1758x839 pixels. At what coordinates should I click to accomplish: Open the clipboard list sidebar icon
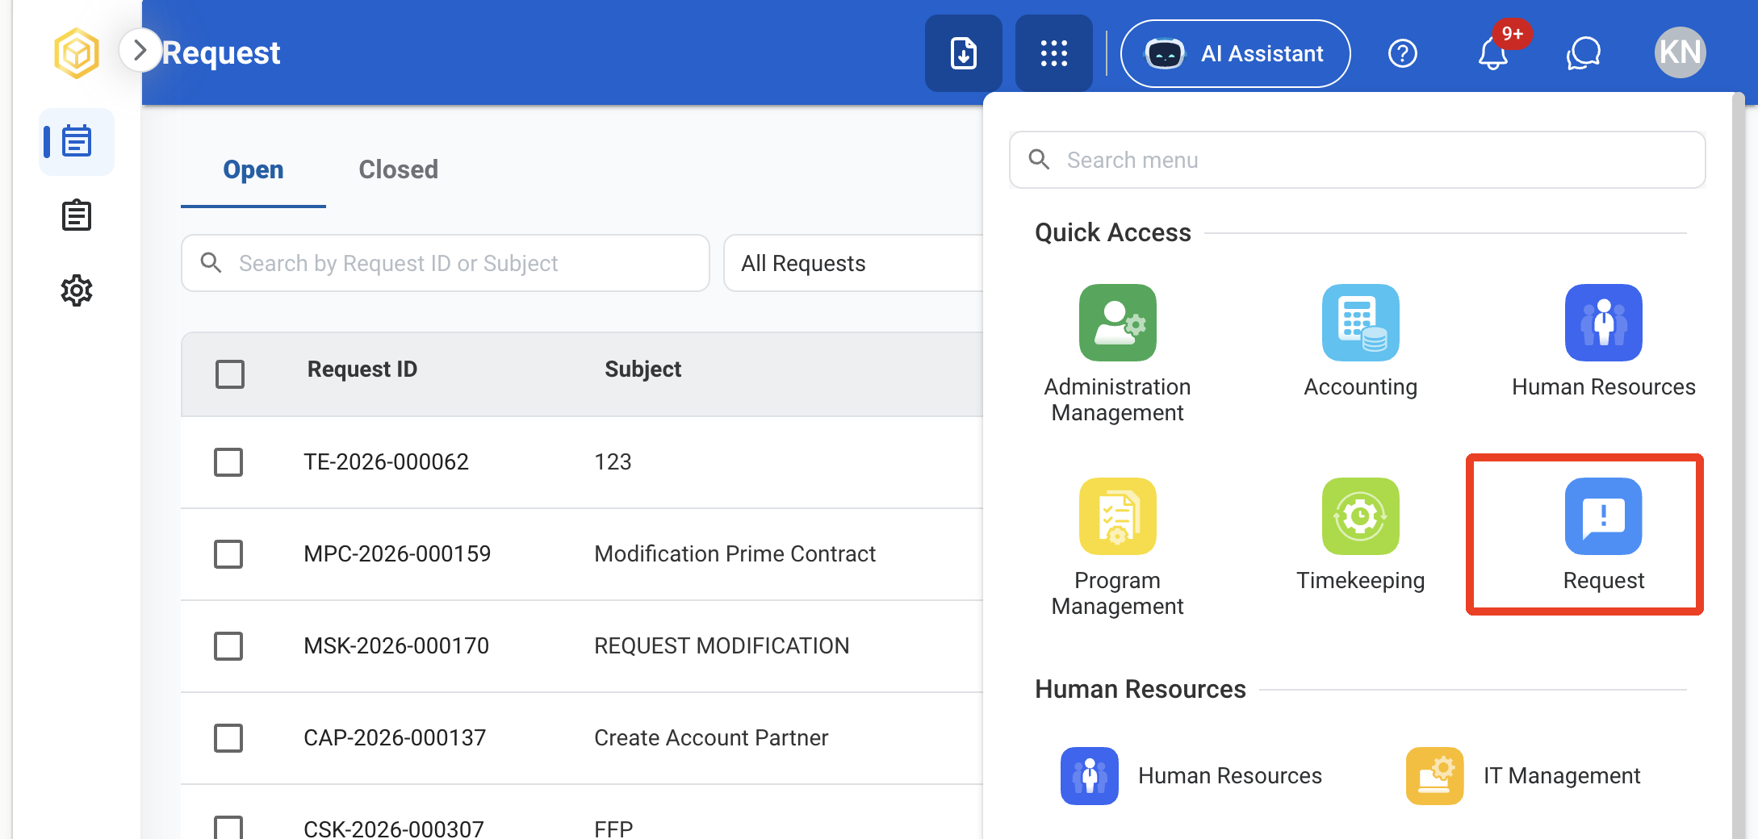(x=77, y=215)
